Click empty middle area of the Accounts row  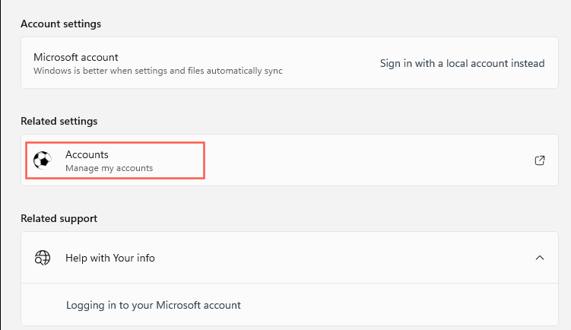pyautogui.click(x=365, y=160)
